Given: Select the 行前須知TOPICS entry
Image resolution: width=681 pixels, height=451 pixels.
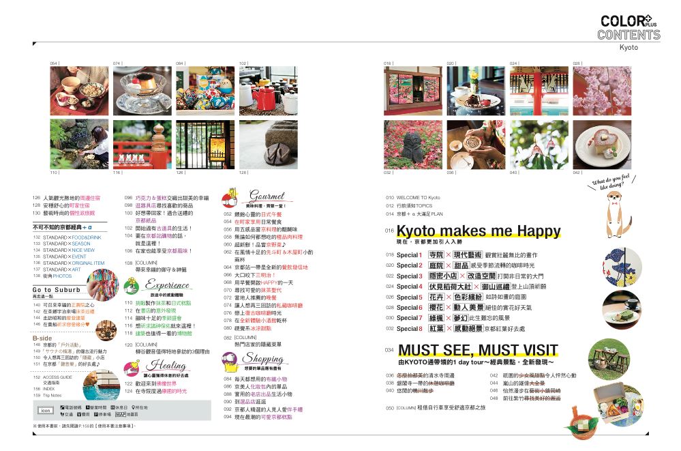Looking at the screenshot, I should [x=409, y=205].
